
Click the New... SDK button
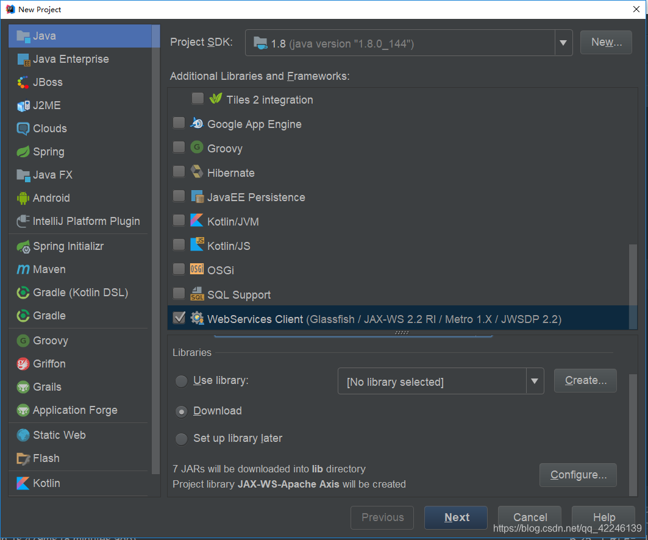click(606, 42)
